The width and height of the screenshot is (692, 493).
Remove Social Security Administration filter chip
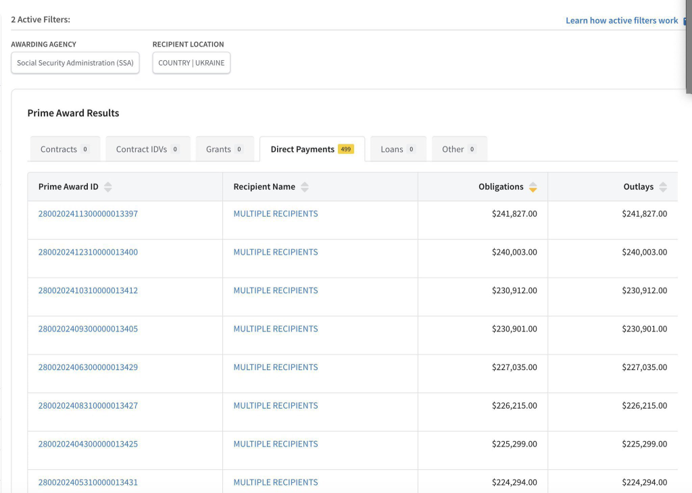click(x=75, y=63)
